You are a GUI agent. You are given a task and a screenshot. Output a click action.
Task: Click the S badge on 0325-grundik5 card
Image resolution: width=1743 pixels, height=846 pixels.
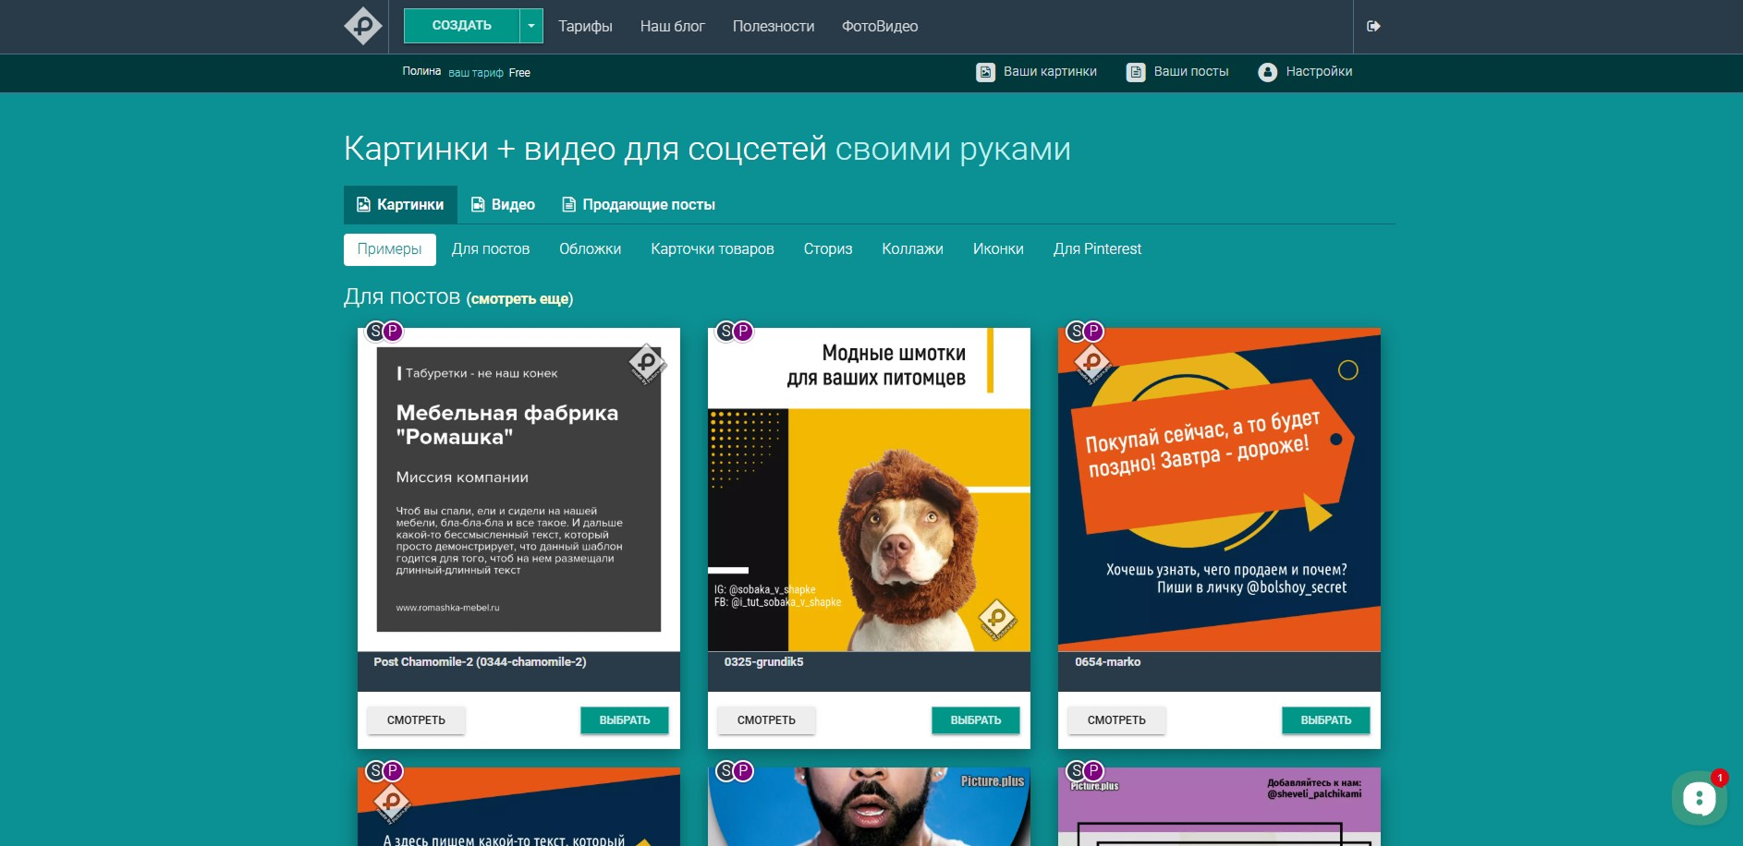(725, 331)
